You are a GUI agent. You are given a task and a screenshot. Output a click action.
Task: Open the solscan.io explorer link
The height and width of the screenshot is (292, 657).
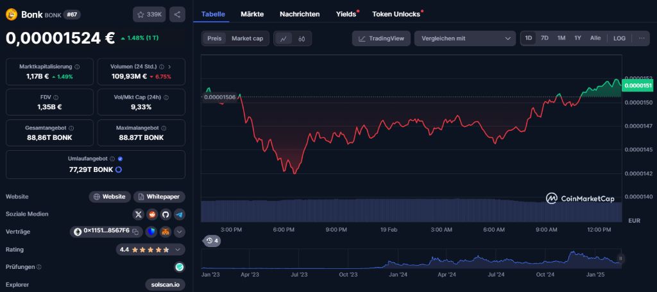165,285
